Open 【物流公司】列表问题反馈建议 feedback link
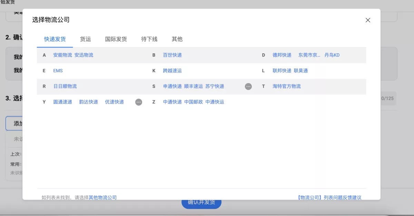 click(x=329, y=197)
